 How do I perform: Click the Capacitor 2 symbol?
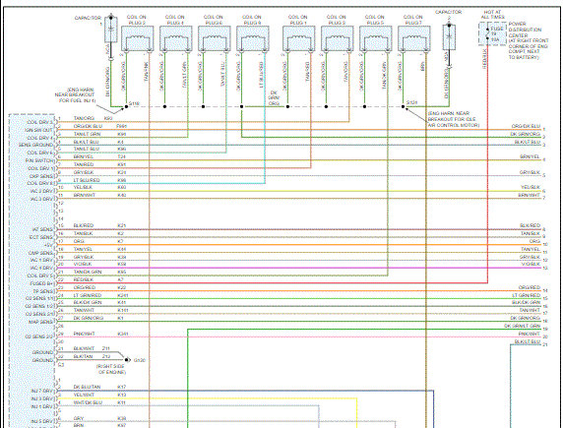(x=449, y=36)
